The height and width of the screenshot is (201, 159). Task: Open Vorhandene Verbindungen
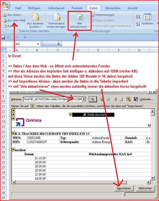pyautogui.click(x=56, y=20)
